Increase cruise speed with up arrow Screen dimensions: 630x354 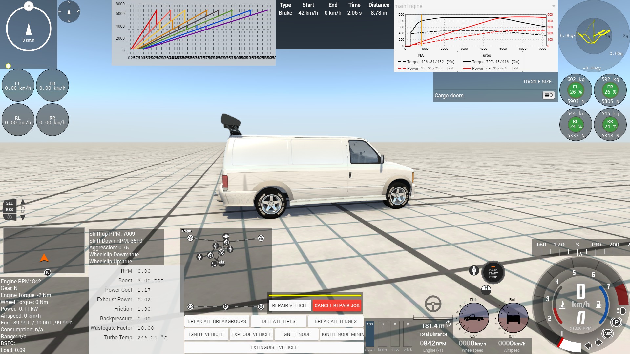coord(23,202)
